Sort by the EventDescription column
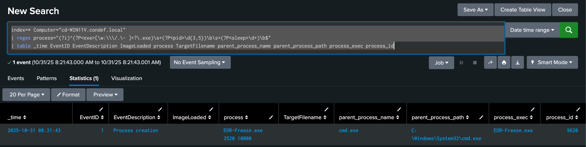 pyautogui.click(x=137, y=117)
